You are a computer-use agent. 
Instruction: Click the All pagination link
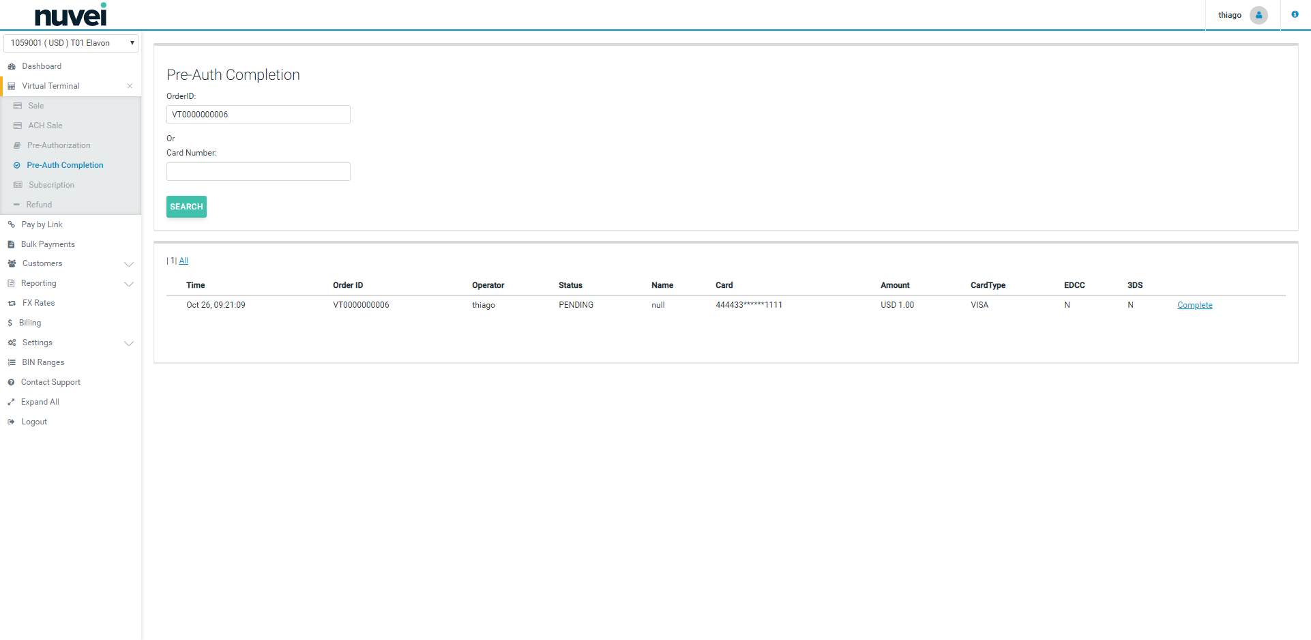point(183,261)
